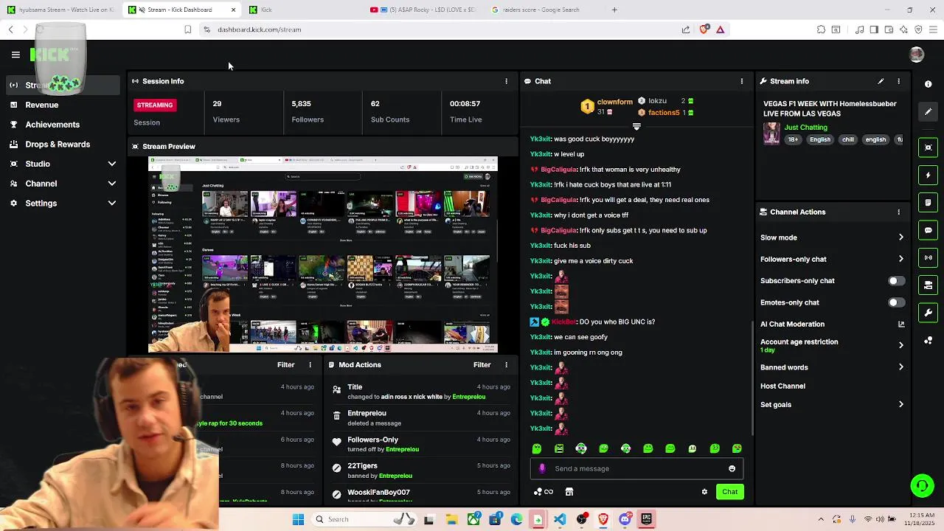Open chat settings gear icon

coord(704,492)
